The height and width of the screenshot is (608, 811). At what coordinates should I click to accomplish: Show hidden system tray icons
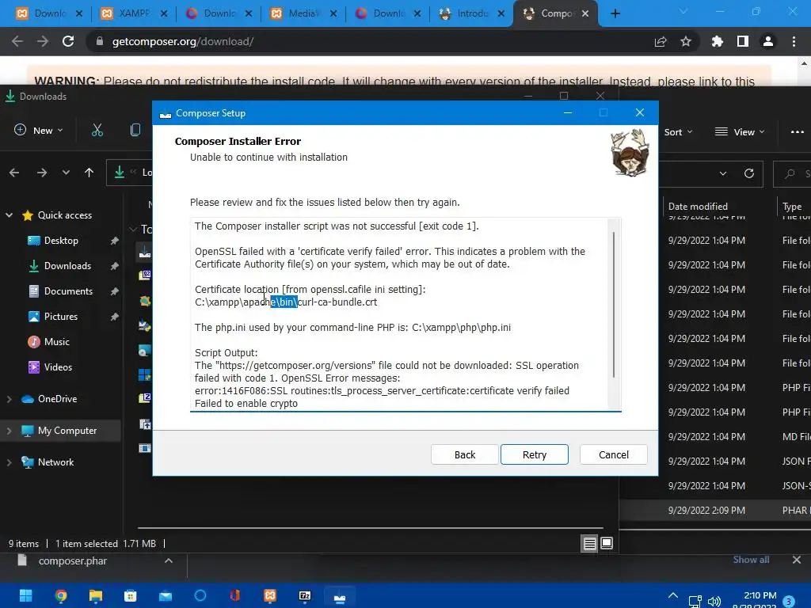point(673,595)
